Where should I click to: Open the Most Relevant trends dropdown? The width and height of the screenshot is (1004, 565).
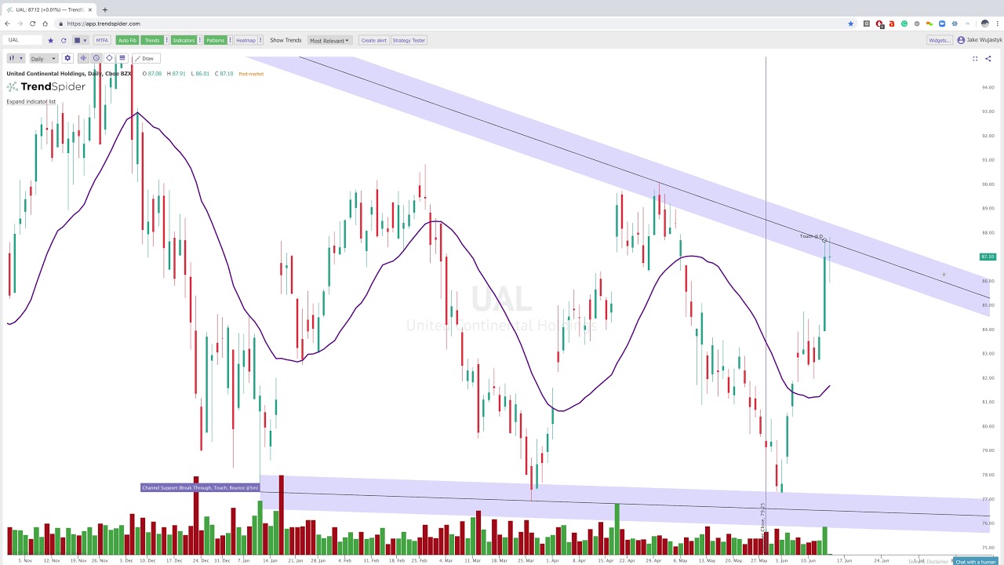329,40
